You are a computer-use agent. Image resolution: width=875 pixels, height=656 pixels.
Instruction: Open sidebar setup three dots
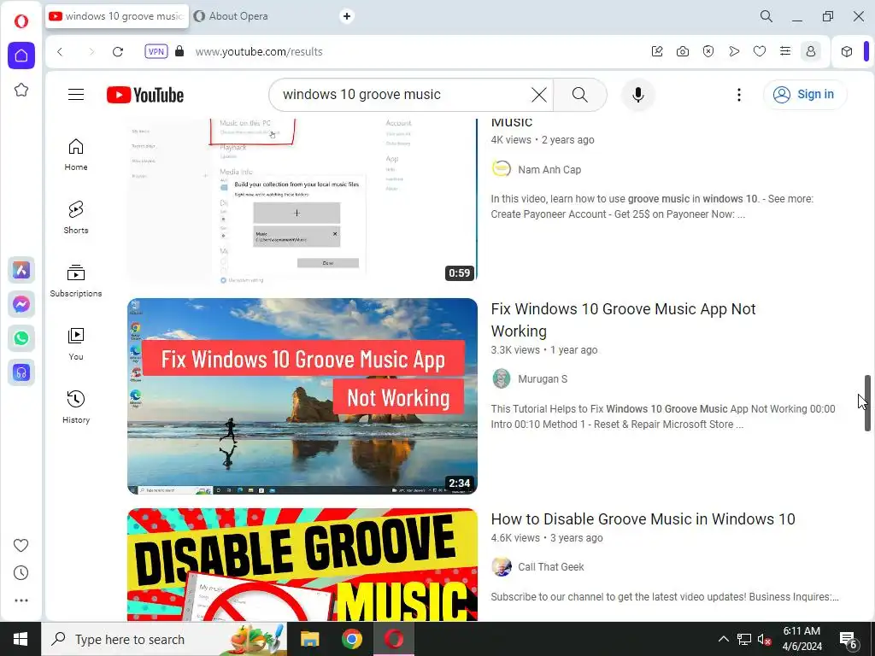[21, 600]
